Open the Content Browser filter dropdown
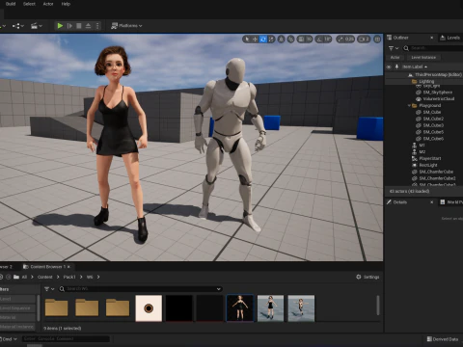Screen dimensions: 463x347 click(49, 289)
